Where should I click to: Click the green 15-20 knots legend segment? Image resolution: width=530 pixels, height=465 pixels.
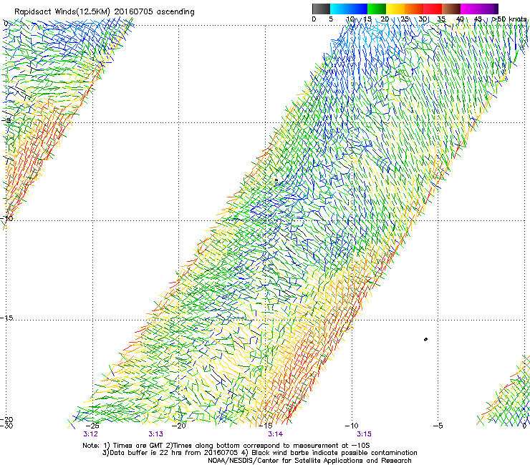tap(377, 9)
